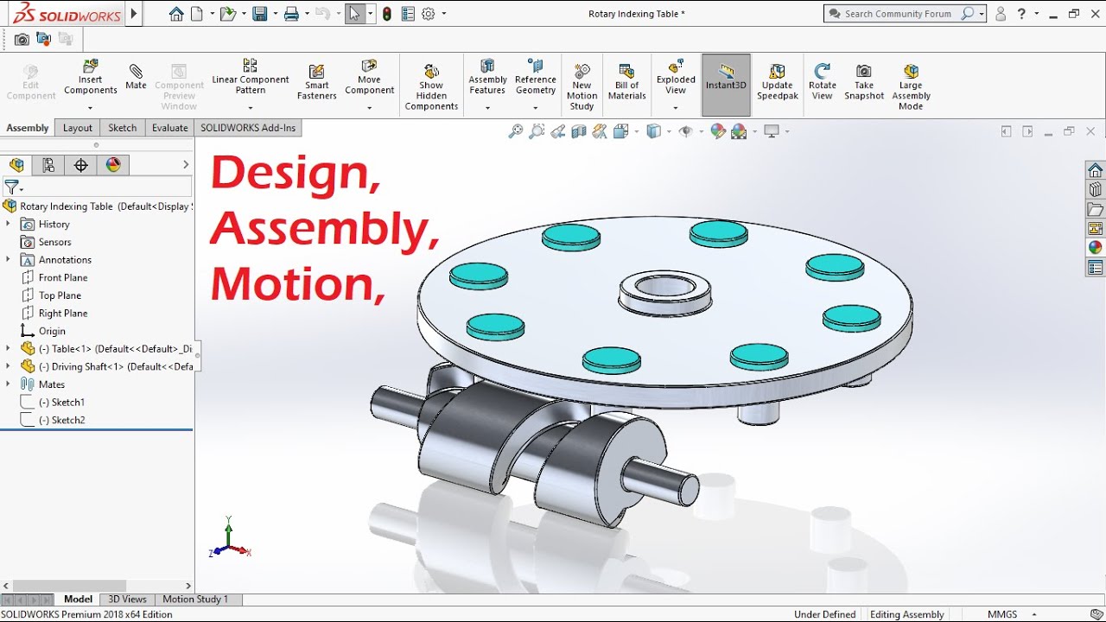Open the Bill of Materials tool

pyautogui.click(x=626, y=82)
